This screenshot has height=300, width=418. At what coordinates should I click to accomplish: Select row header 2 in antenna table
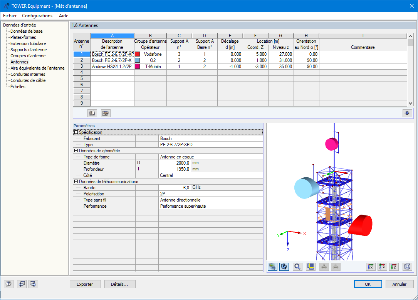(x=82, y=60)
